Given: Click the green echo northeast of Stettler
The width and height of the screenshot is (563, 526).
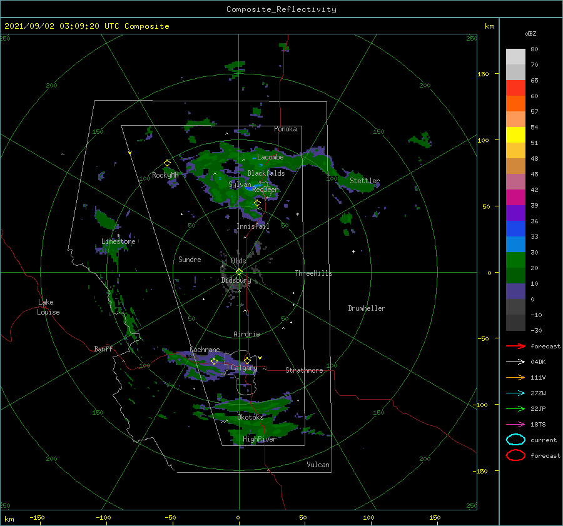Looking at the screenshot, I should pyautogui.click(x=420, y=139).
